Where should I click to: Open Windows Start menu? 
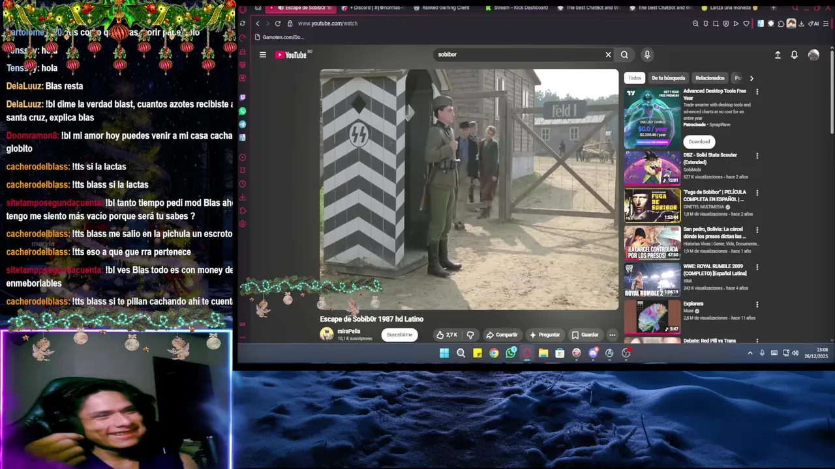(444, 353)
